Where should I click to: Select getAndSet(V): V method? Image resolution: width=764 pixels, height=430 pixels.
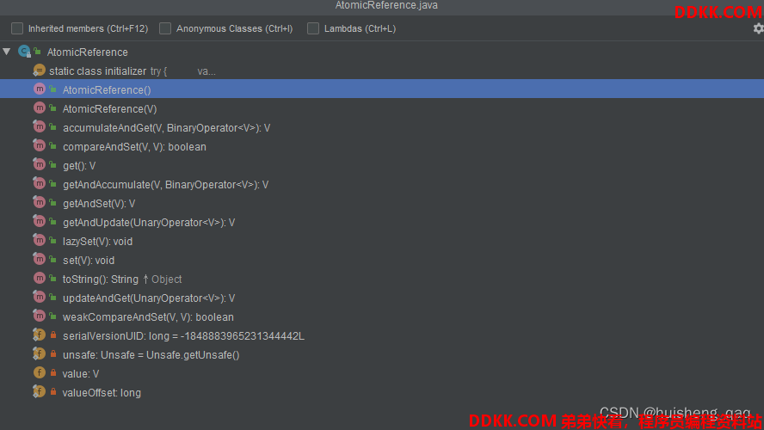(382, 203)
